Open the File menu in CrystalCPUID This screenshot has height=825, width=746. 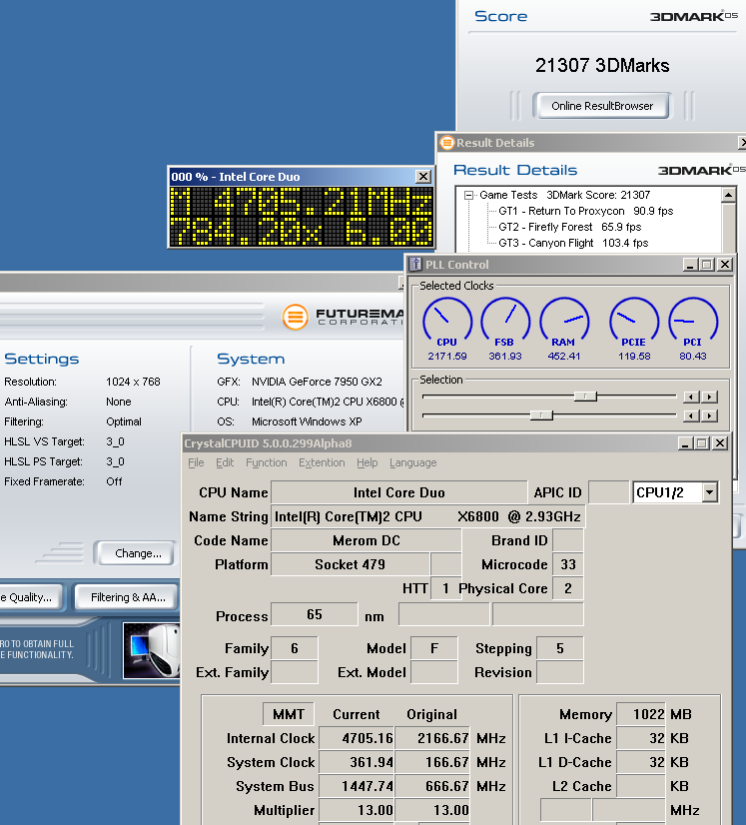click(x=196, y=462)
